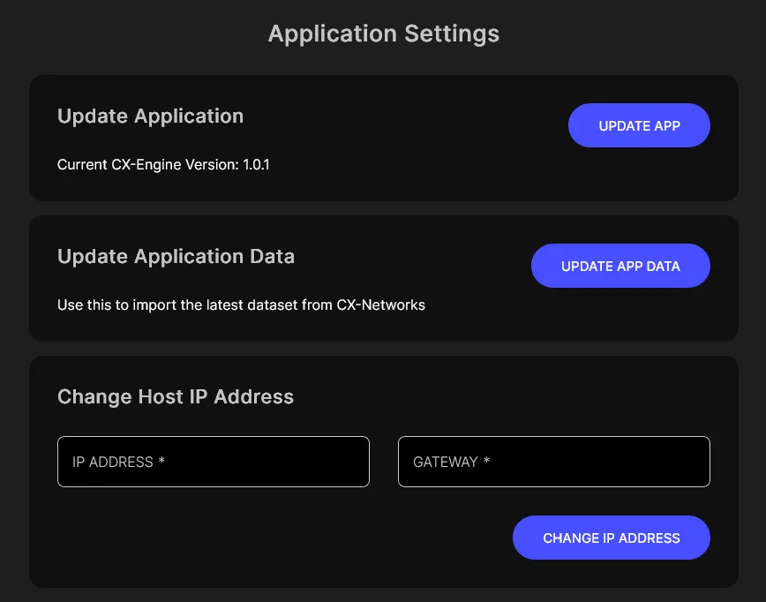Click empty area left of CHANGE IP ADDRESS

tap(265, 538)
